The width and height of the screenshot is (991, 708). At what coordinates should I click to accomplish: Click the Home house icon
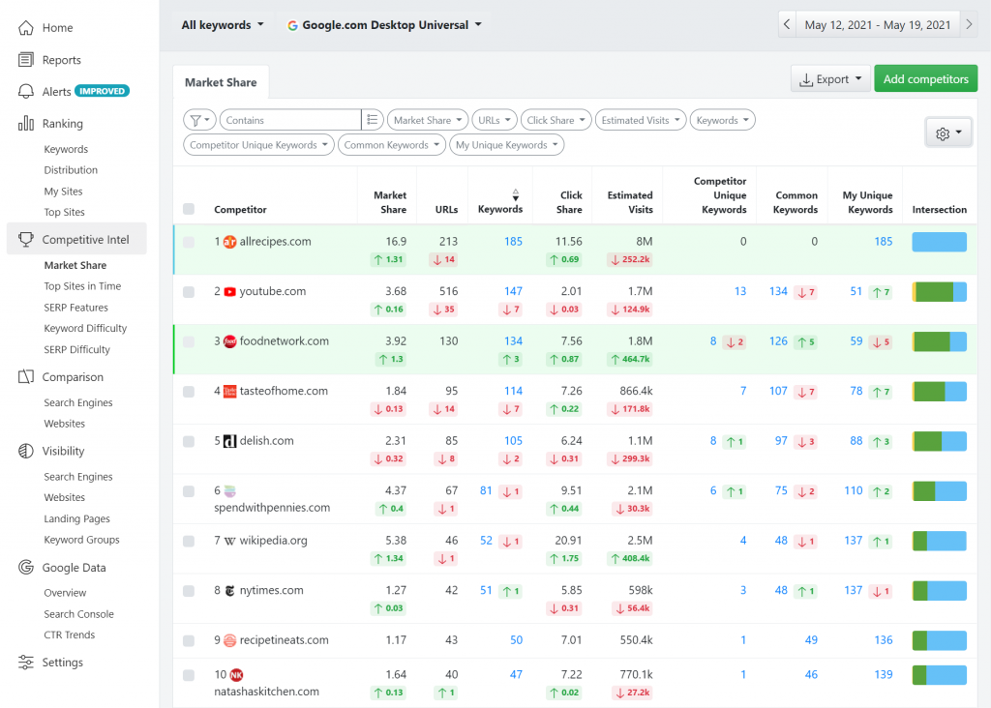coord(26,28)
